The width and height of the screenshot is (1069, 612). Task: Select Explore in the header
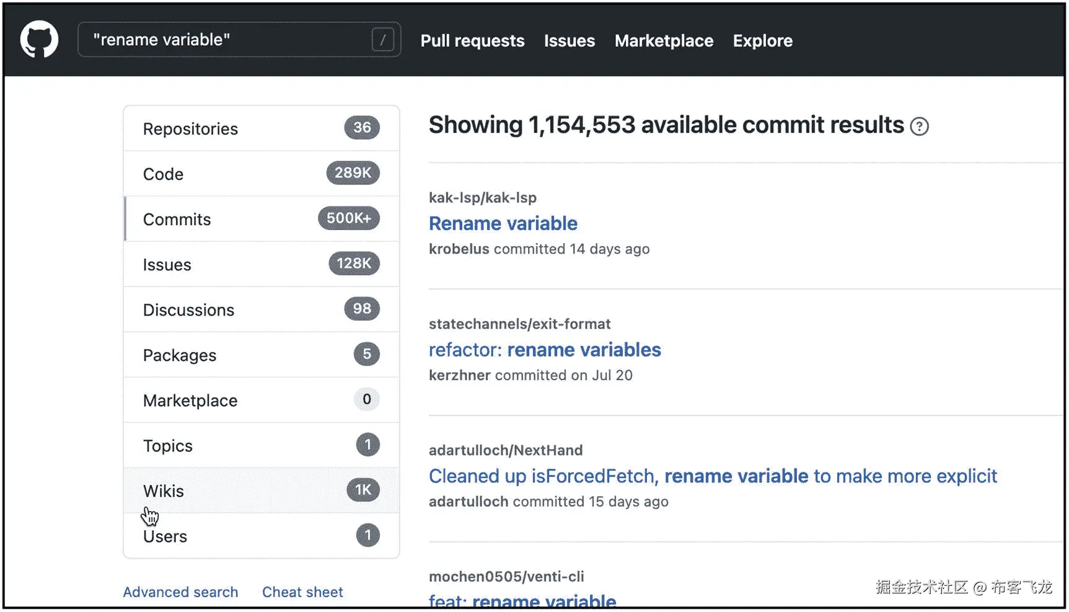click(762, 41)
